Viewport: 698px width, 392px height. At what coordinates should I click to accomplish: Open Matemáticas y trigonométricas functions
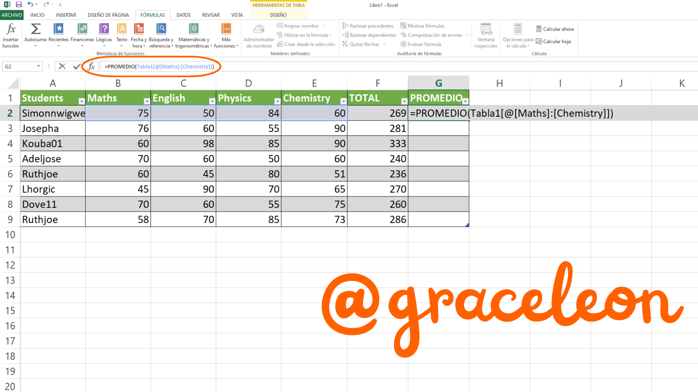[x=194, y=36]
